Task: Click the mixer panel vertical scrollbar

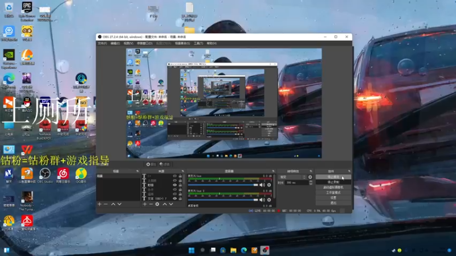Action: click(x=274, y=186)
